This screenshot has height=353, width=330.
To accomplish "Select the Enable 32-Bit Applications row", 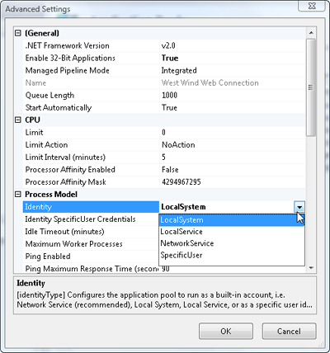I will coord(164,58).
